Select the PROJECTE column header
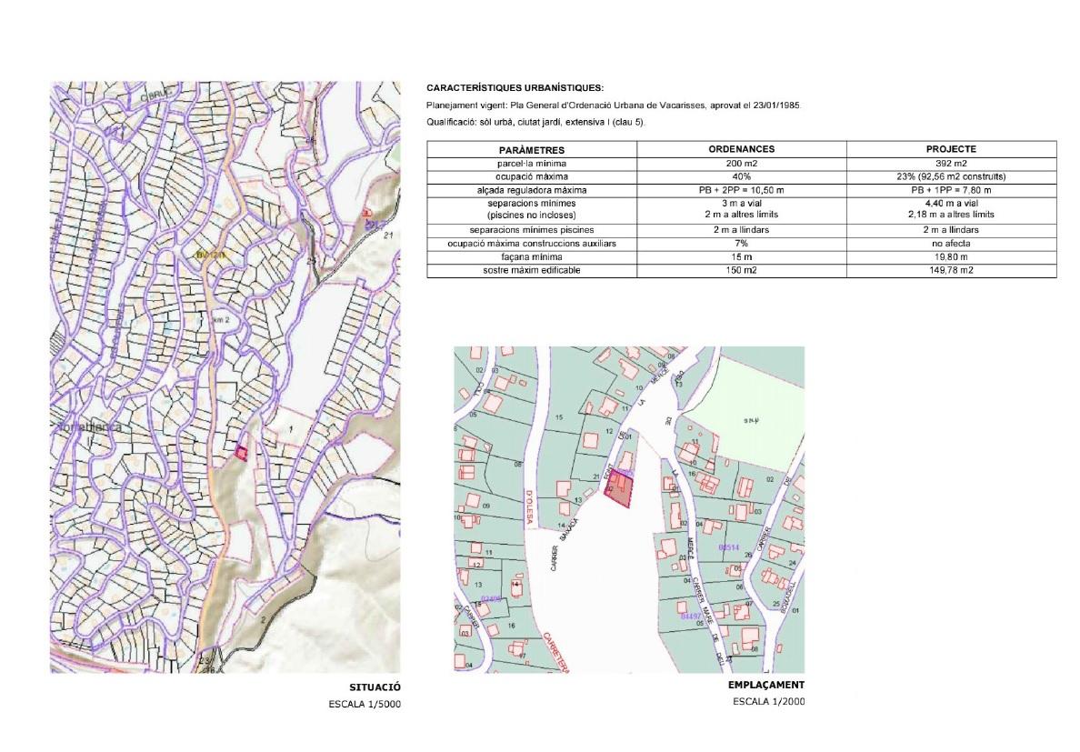 click(x=952, y=149)
